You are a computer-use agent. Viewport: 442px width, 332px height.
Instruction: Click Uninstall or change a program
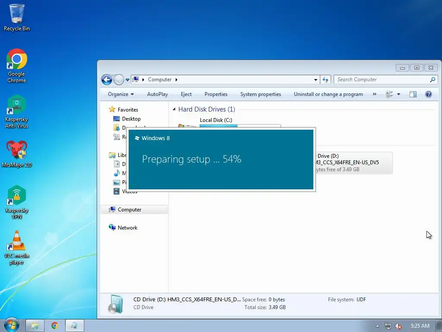328,94
